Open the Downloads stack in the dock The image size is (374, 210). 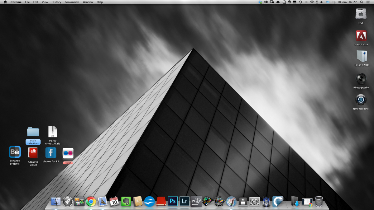point(295,202)
